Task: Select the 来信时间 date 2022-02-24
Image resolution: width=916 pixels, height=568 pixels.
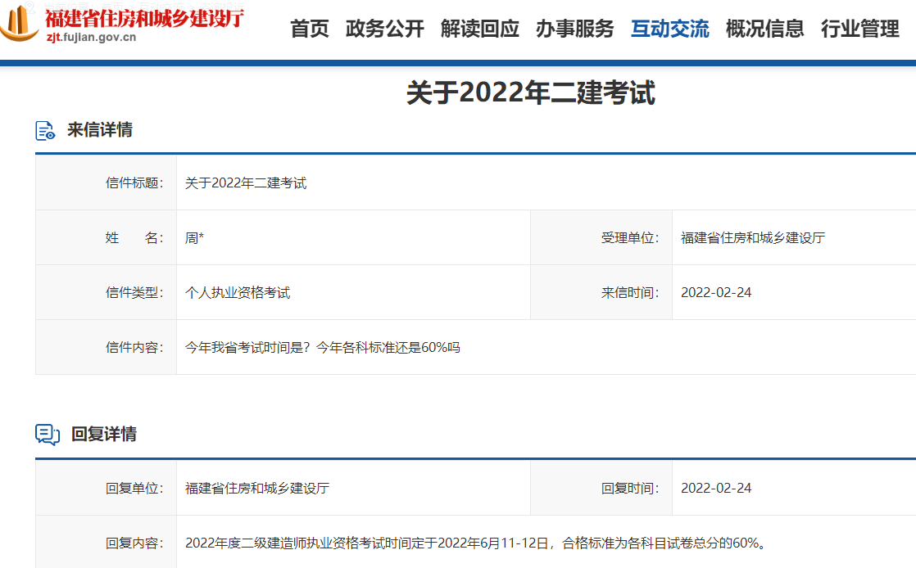Action: tap(715, 292)
